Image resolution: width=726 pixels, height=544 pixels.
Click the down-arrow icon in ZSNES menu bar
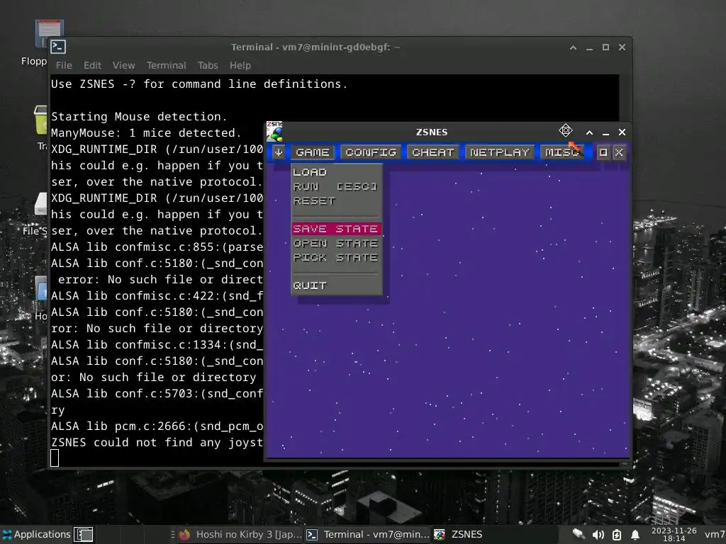point(278,152)
